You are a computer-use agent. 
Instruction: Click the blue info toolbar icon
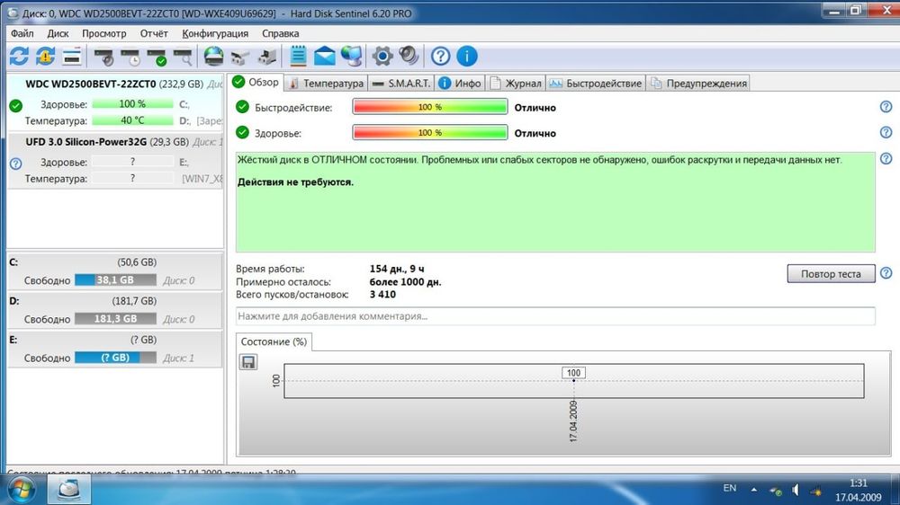(x=466, y=57)
